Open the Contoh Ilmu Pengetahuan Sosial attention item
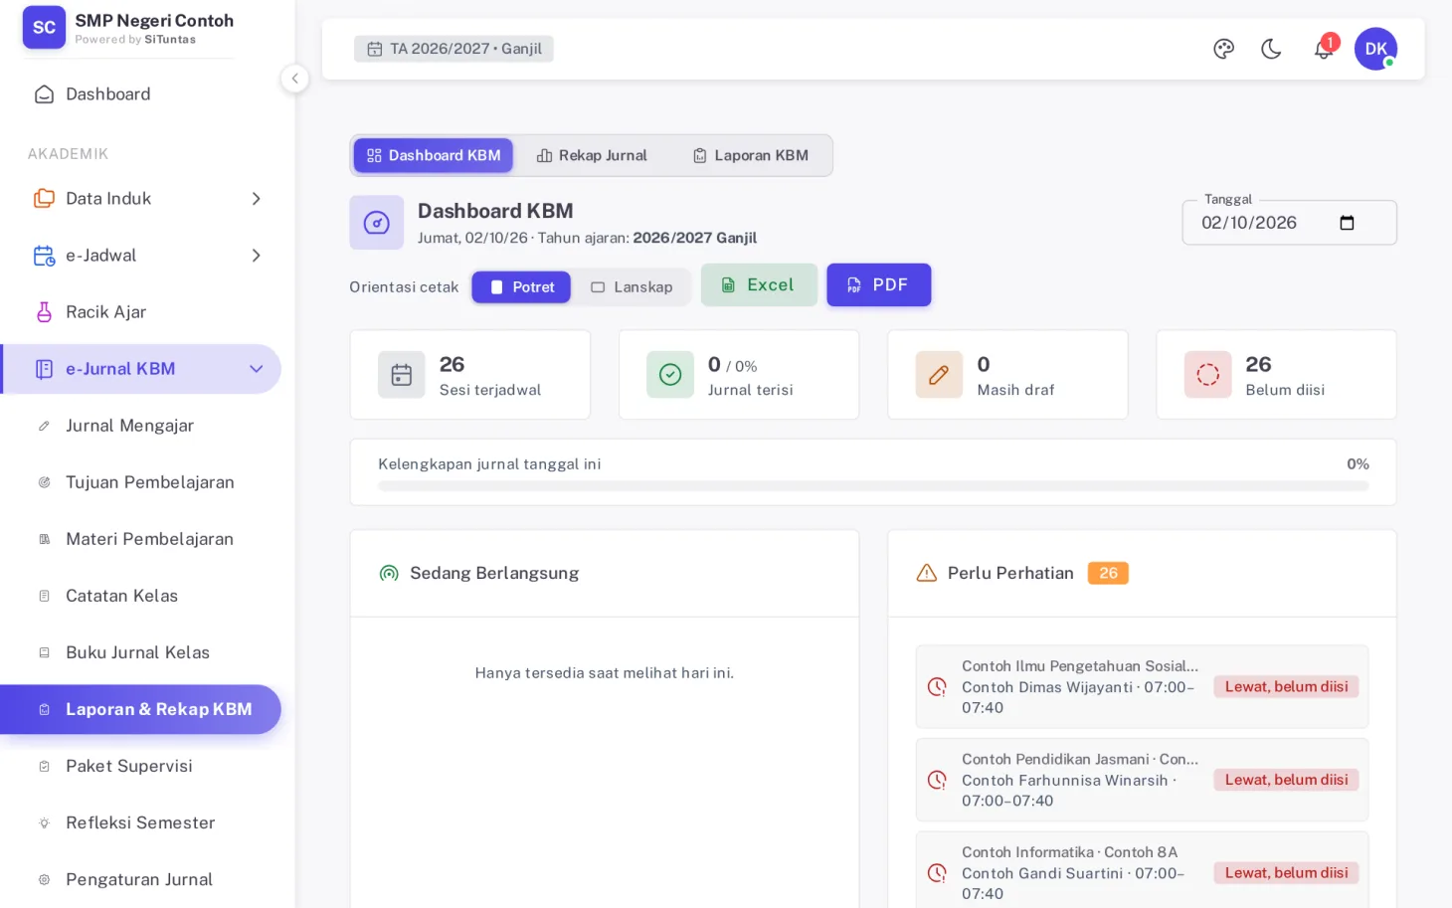Viewport: 1452px width, 908px height. [x=1142, y=687]
